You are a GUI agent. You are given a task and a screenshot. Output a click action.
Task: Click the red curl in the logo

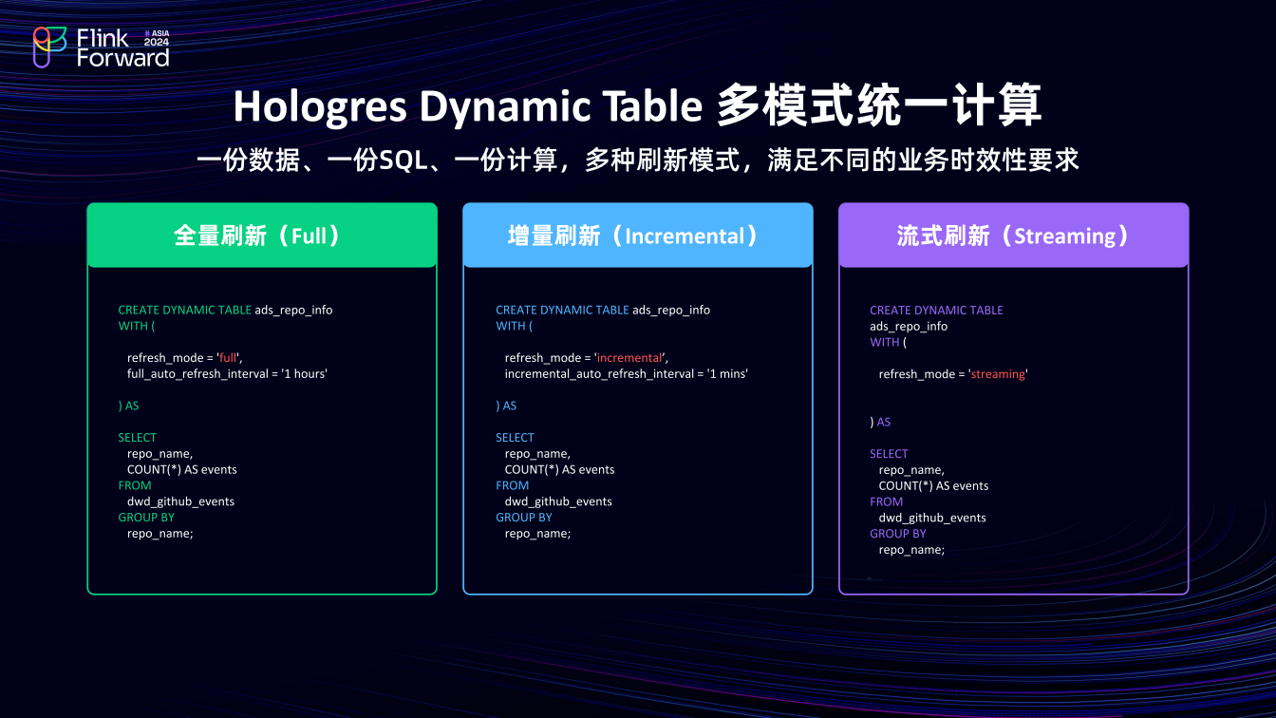[x=42, y=36]
